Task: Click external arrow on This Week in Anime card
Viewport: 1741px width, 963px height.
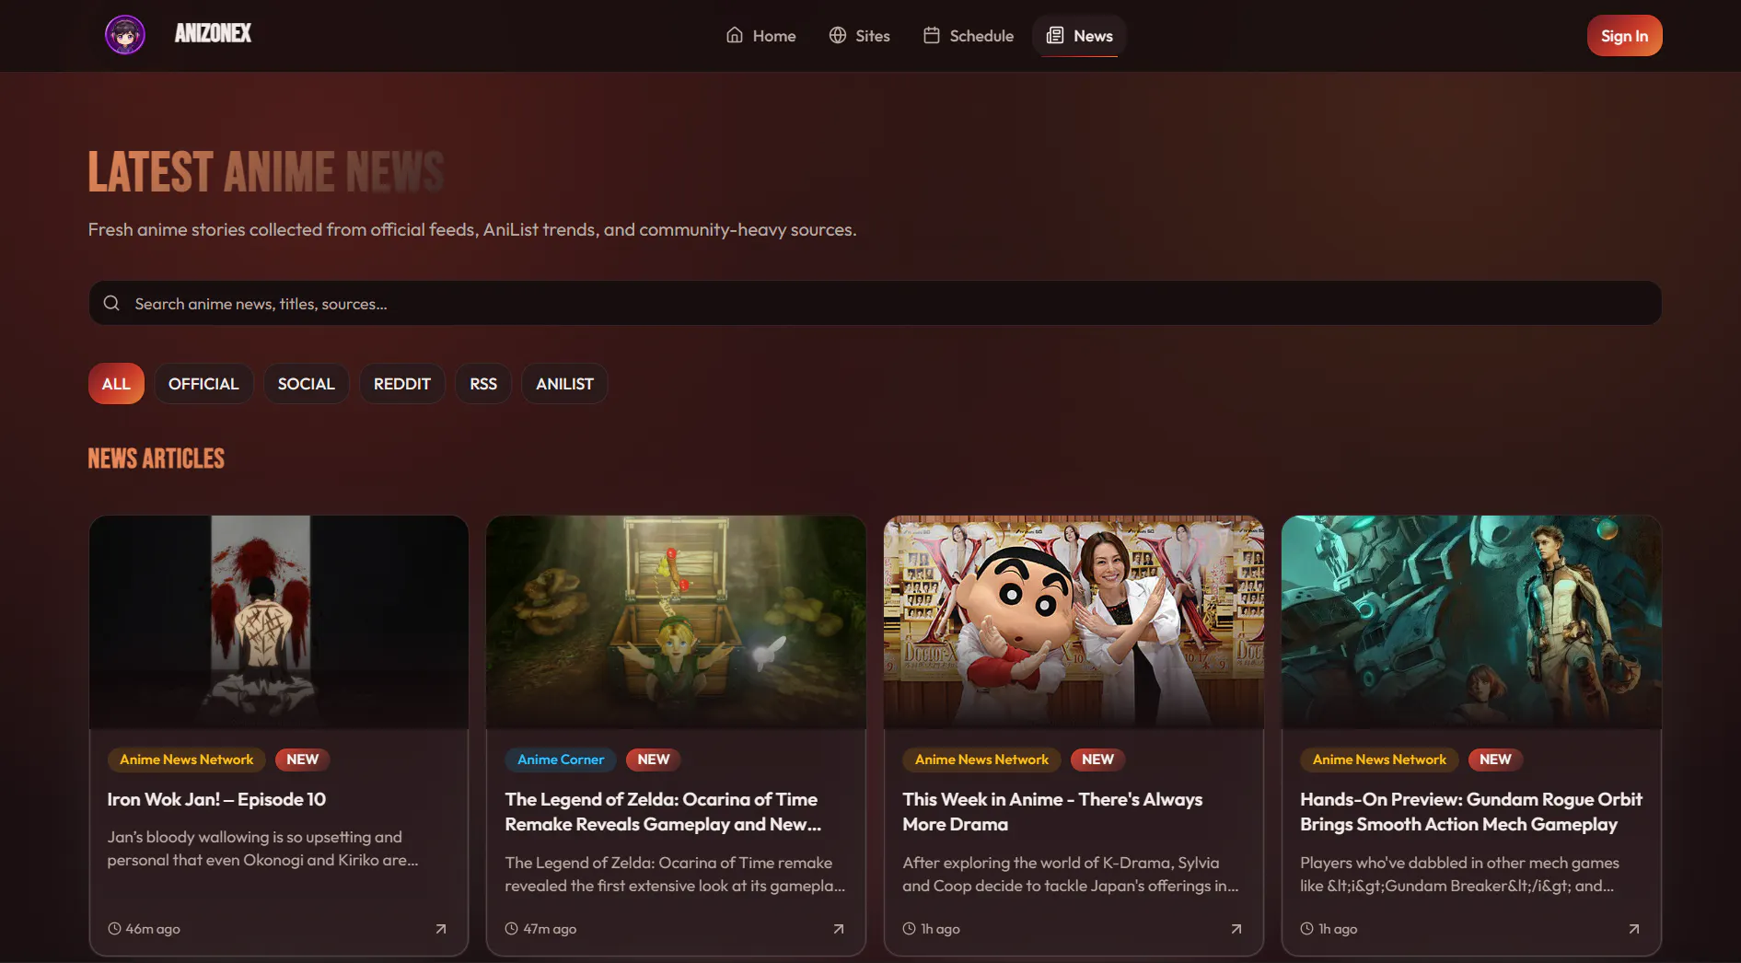Action: click(x=1236, y=929)
